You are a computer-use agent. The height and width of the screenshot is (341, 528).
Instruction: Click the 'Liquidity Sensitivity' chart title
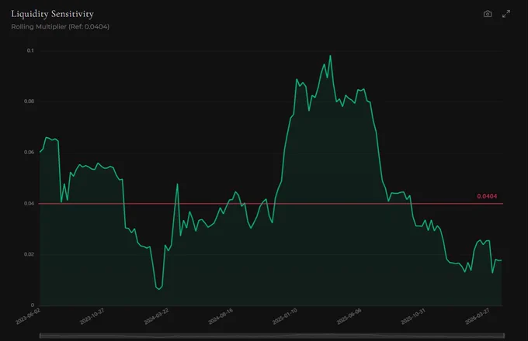[53, 14]
